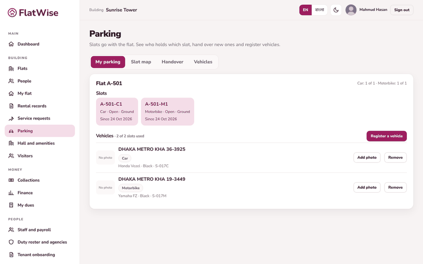
Task: Click the Hall and amenities icon
Action: pyautogui.click(x=11, y=143)
